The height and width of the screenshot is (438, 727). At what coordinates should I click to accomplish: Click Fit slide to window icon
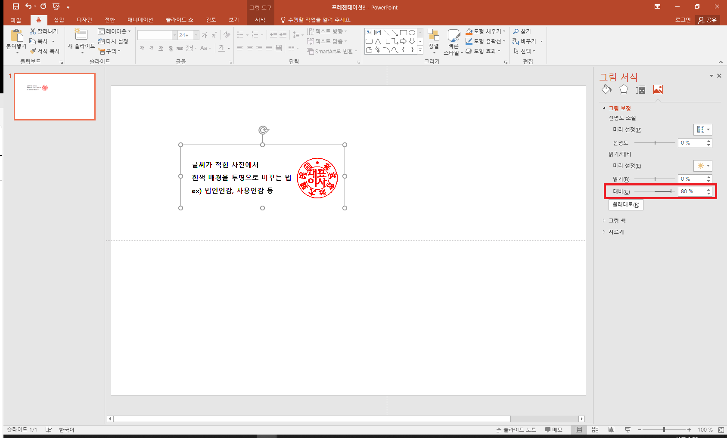click(x=721, y=429)
